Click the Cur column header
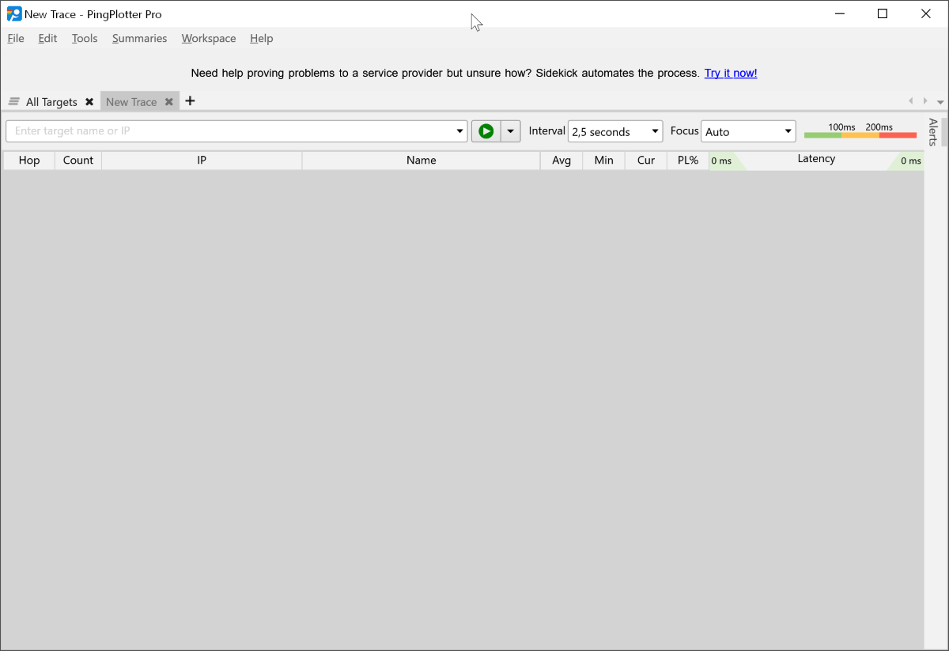 click(646, 160)
